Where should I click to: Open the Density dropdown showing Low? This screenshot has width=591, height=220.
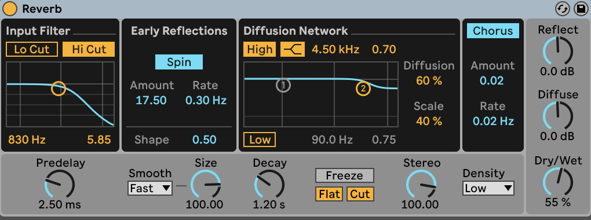(x=488, y=188)
